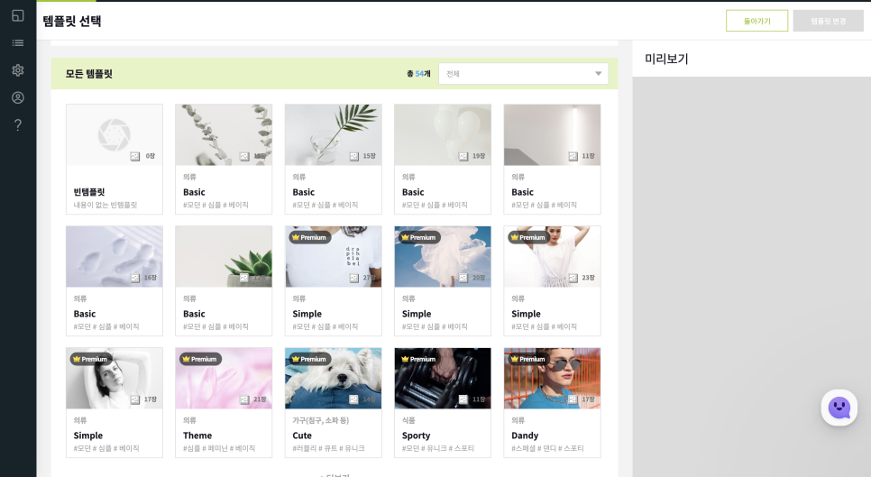Click the 가구(침구, 소파 등) category label
This screenshot has height=477, width=871.
(320, 420)
